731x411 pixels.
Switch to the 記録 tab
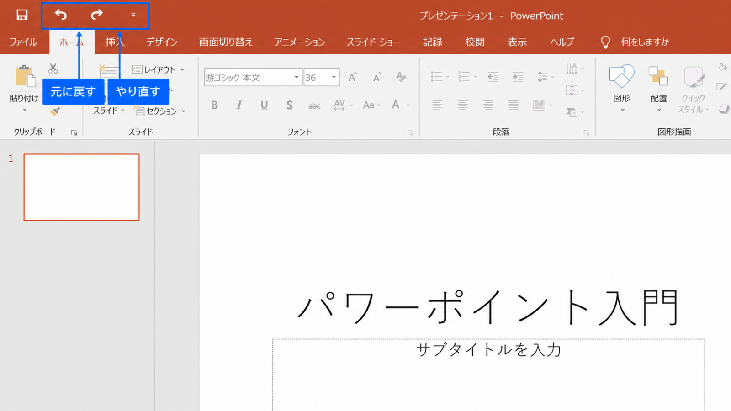click(x=433, y=42)
